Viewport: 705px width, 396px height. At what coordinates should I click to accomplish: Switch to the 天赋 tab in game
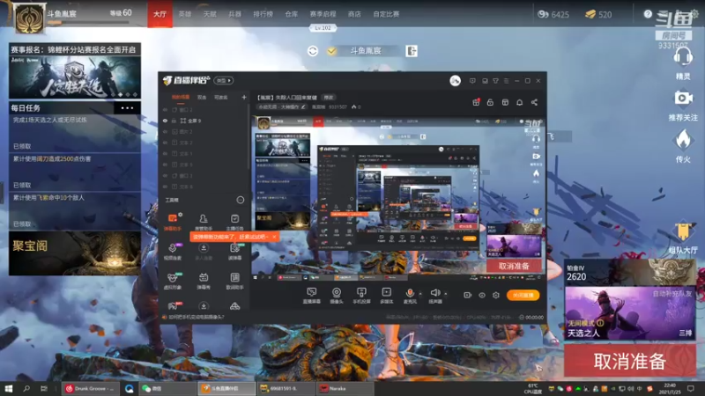click(x=210, y=14)
